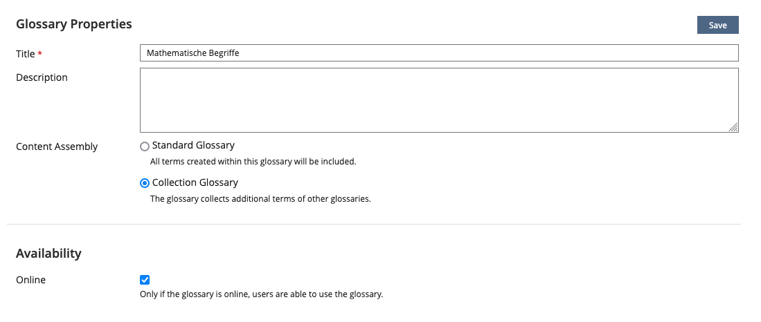Click the Description field label
761x322 pixels.
click(42, 77)
